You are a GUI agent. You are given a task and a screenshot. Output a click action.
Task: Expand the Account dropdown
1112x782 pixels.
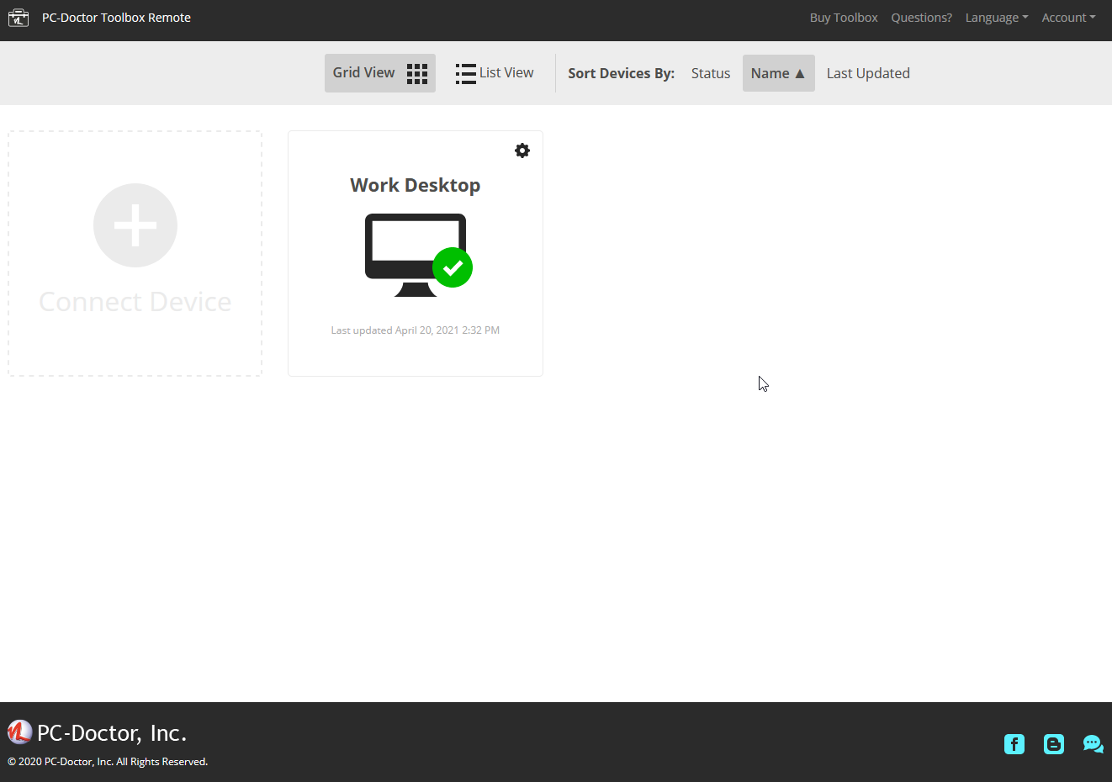(1068, 18)
